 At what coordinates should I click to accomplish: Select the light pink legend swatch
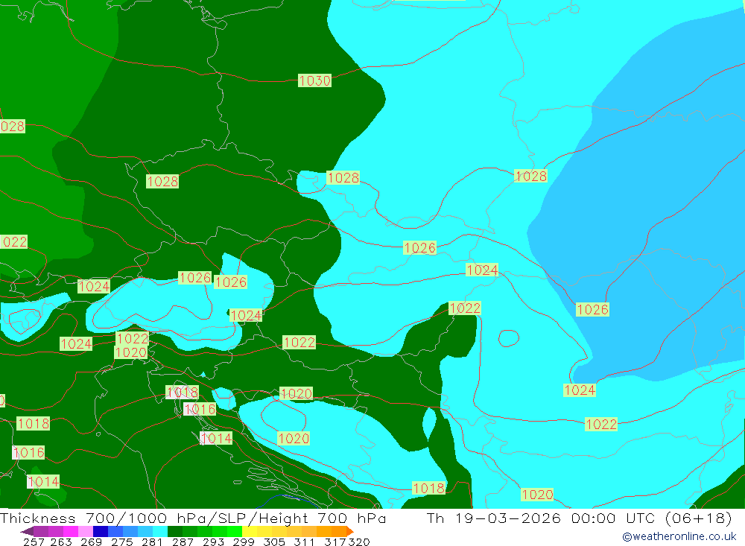[x=86, y=531]
